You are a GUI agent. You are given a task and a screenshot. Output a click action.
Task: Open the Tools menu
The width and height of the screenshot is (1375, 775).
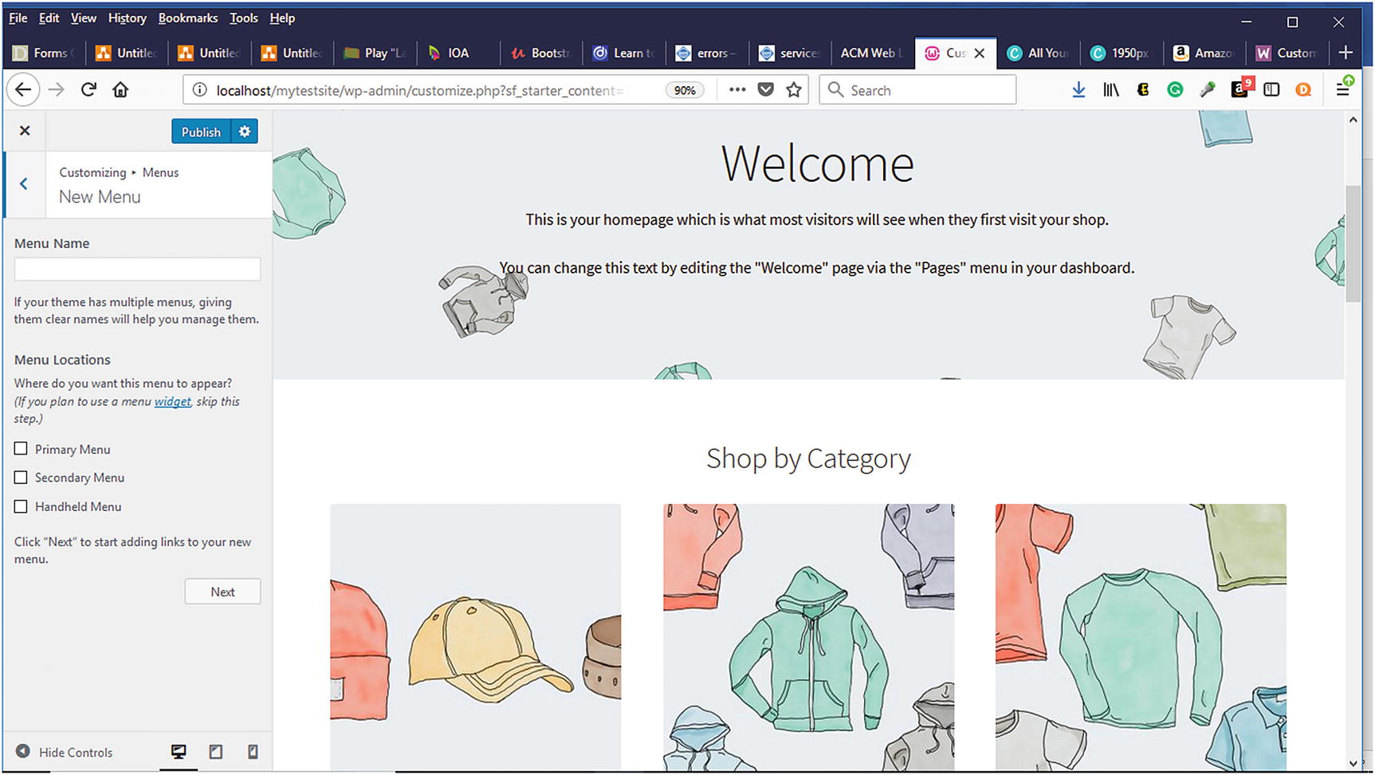point(243,18)
